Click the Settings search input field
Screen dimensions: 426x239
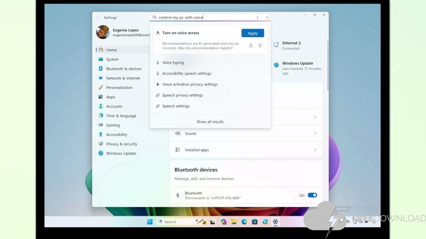206,17
